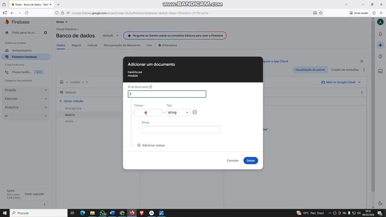386x217 pixels.
Task: Open help icon beside ID do documento
Action: pos(150,87)
